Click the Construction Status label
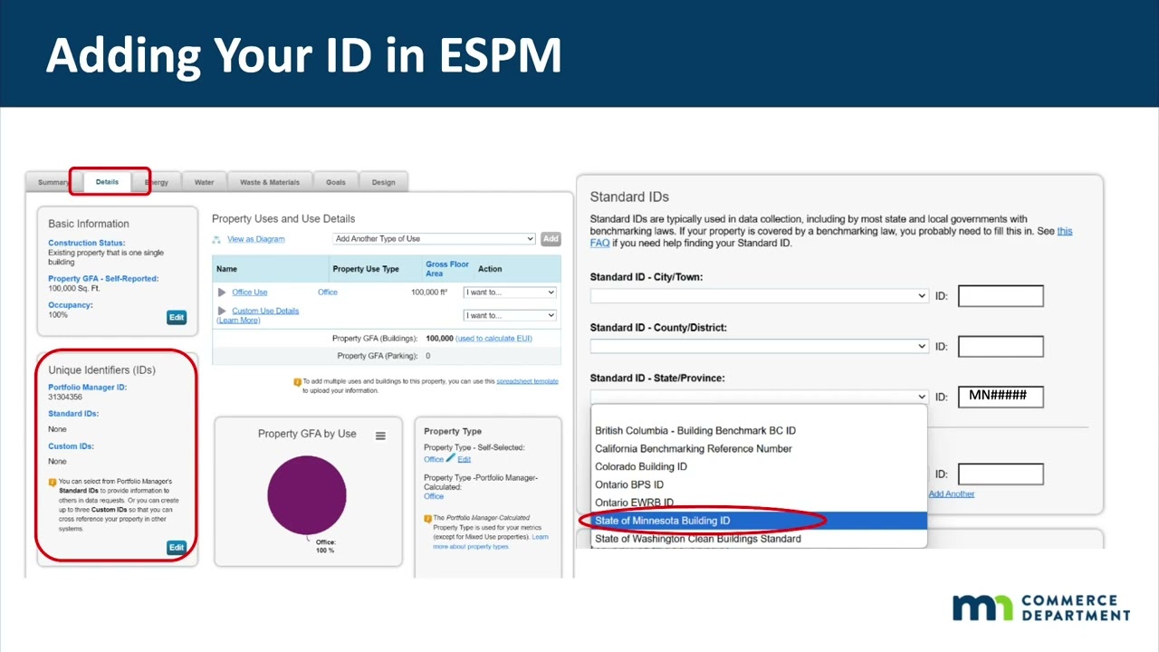The image size is (1159, 652). pyautogui.click(x=86, y=243)
